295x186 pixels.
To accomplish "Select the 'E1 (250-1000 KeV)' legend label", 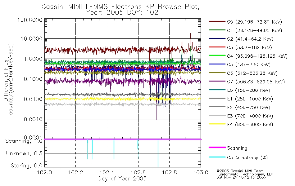I will tap(250, 99).
